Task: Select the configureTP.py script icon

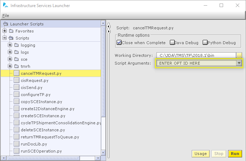Action: click(x=17, y=95)
